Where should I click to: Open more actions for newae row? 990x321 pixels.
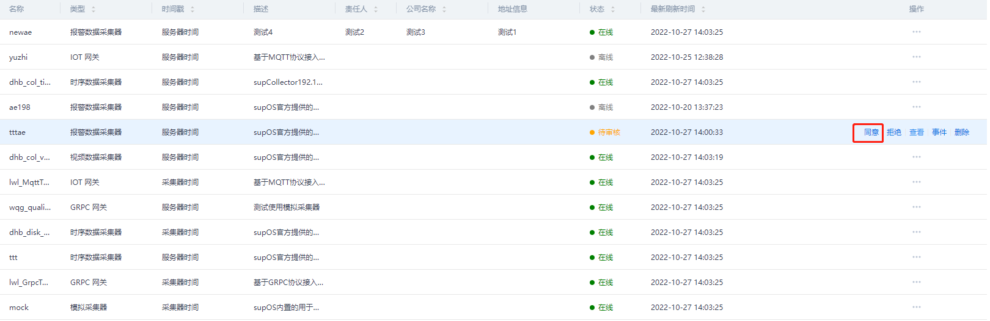tap(916, 32)
